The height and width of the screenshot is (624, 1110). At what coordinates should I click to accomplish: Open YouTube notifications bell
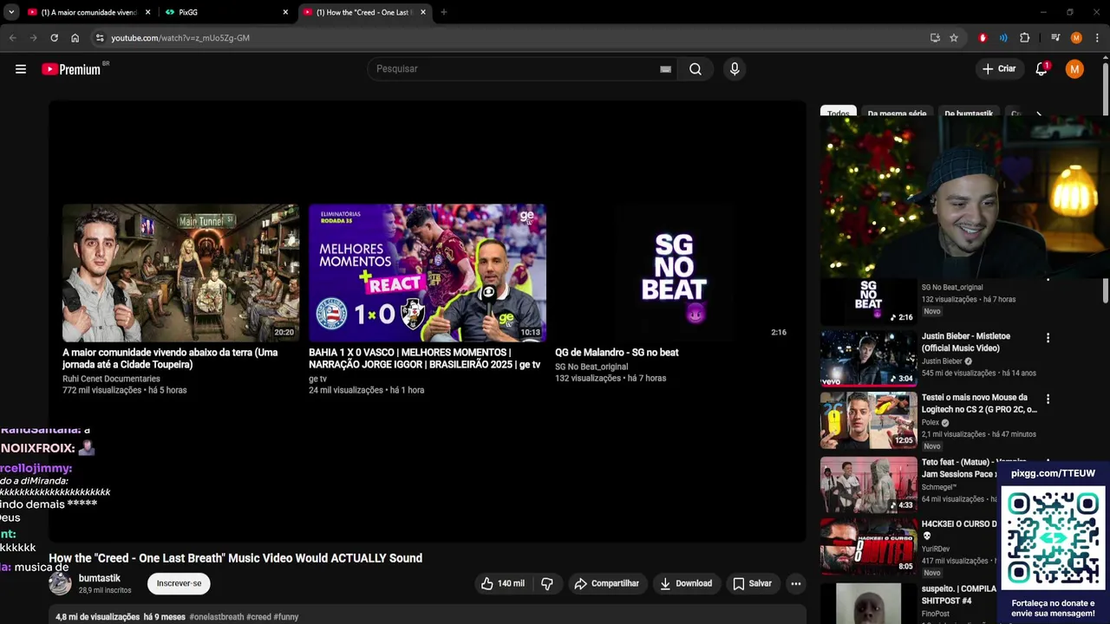coord(1041,69)
